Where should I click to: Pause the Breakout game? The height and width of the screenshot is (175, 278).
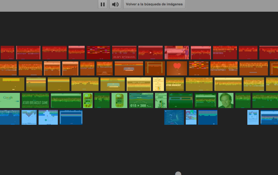(103, 4)
